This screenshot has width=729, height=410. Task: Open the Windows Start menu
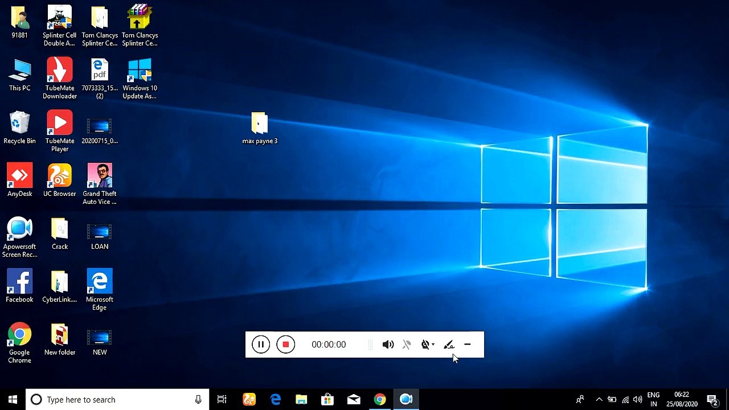tap(13, 400)
